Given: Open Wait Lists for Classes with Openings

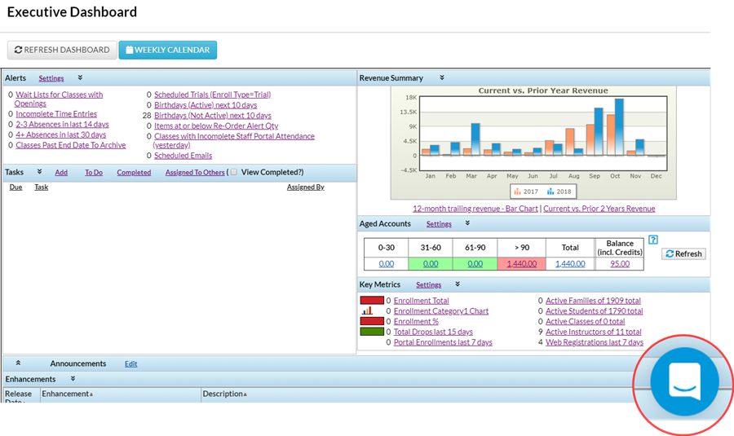Looking at the screenshot, I should coord(59,99).
